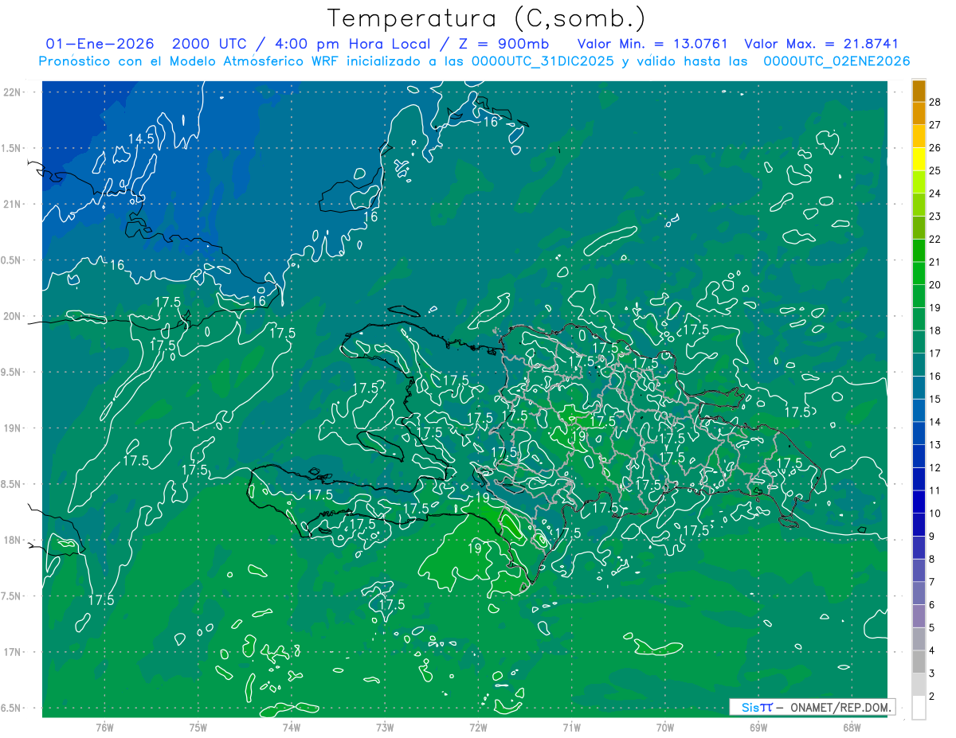Click the '14.5' contour label
Viewport: 956px width, 738px height.
pos(141,139)
